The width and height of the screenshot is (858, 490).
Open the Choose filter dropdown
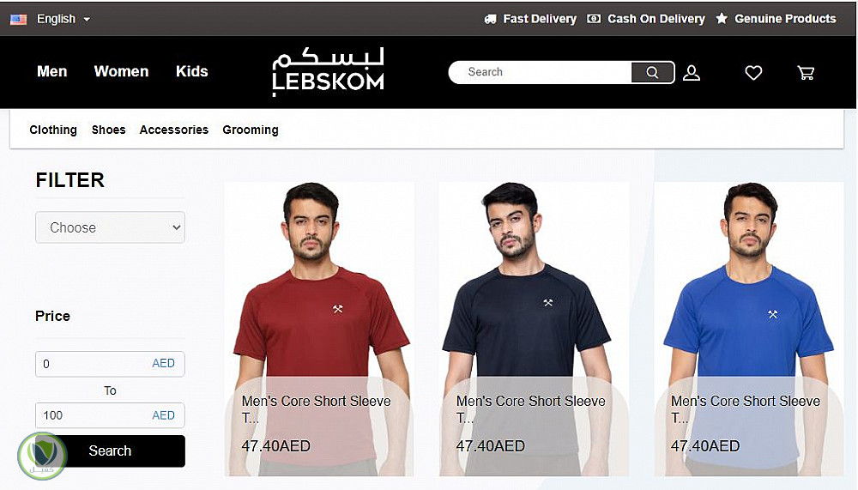(x=110, y=227)
